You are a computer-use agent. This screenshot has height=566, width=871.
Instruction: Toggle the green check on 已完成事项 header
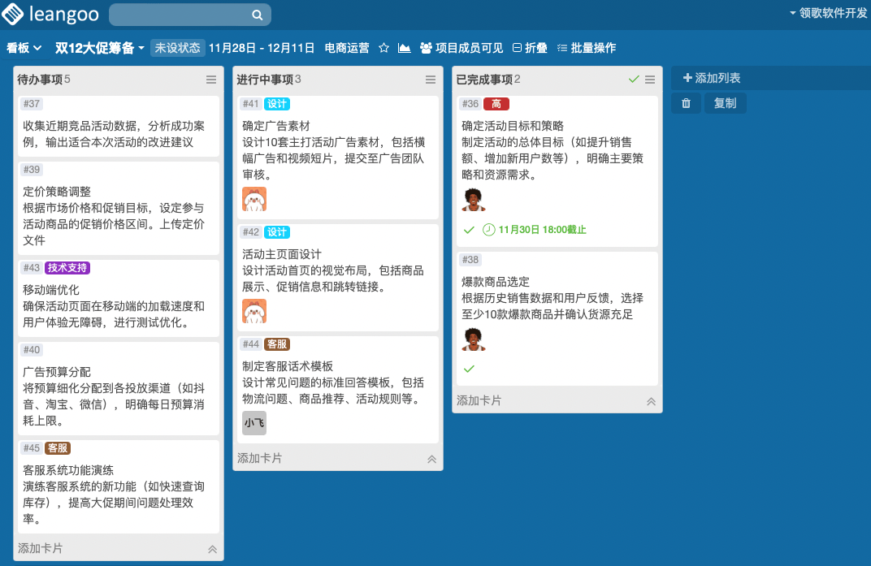[x=634, y=80]
